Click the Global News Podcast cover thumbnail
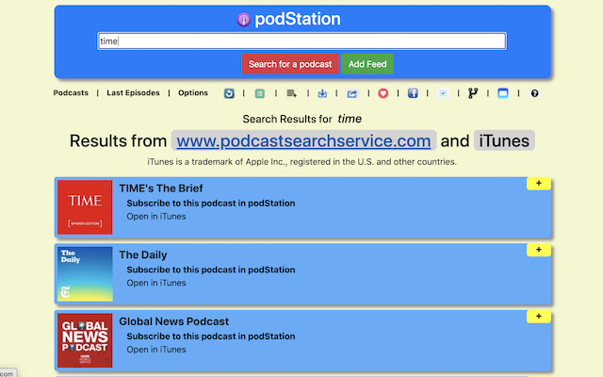The image size is (603, 377). click(x=85, y=340)
